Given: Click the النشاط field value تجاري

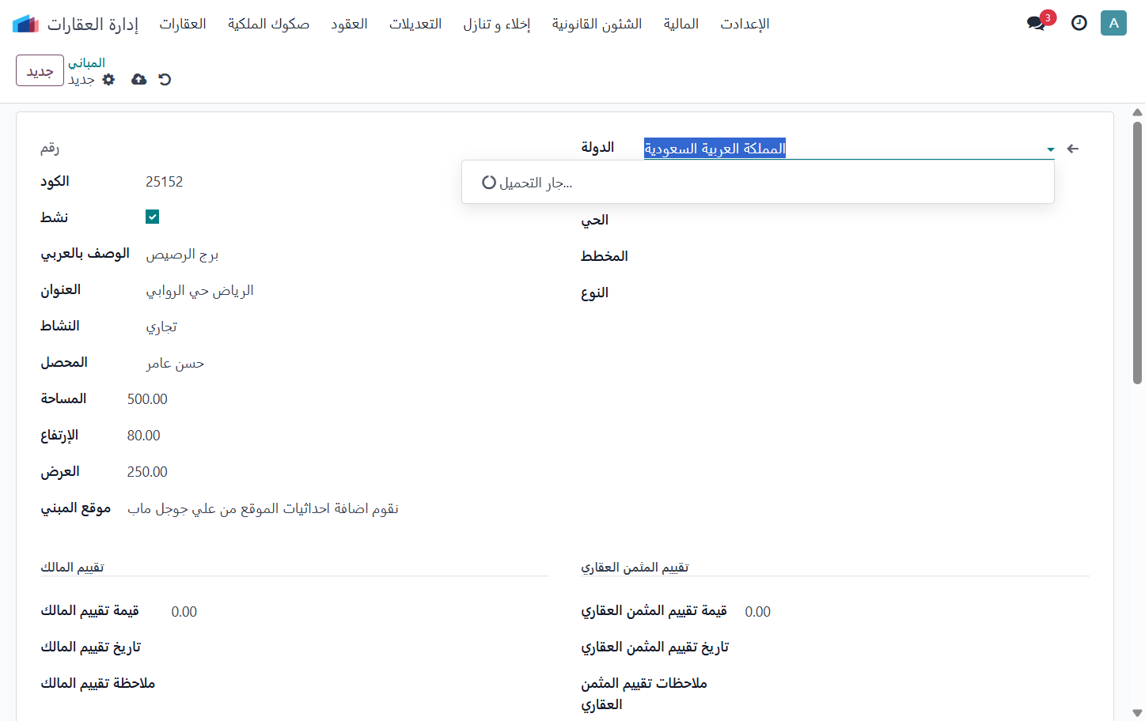Looking at the screenshot, I should [161, 327].
